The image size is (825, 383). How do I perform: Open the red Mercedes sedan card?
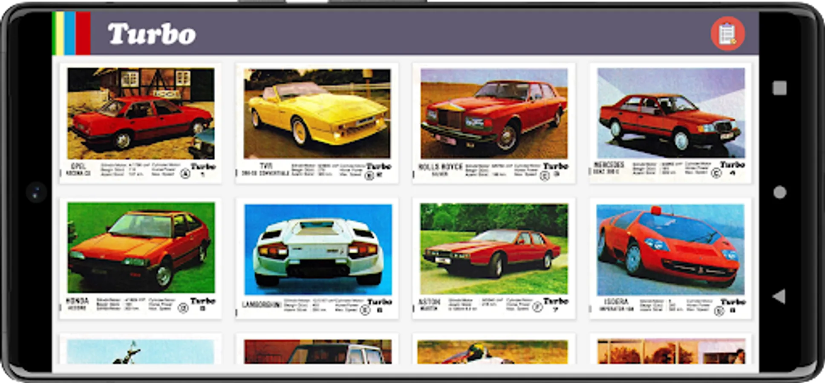coord(671,123)
